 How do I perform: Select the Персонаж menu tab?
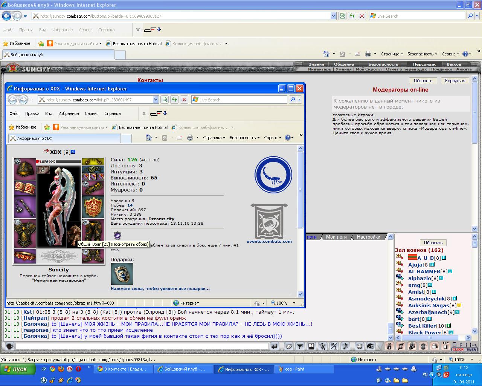click(424, 64)
